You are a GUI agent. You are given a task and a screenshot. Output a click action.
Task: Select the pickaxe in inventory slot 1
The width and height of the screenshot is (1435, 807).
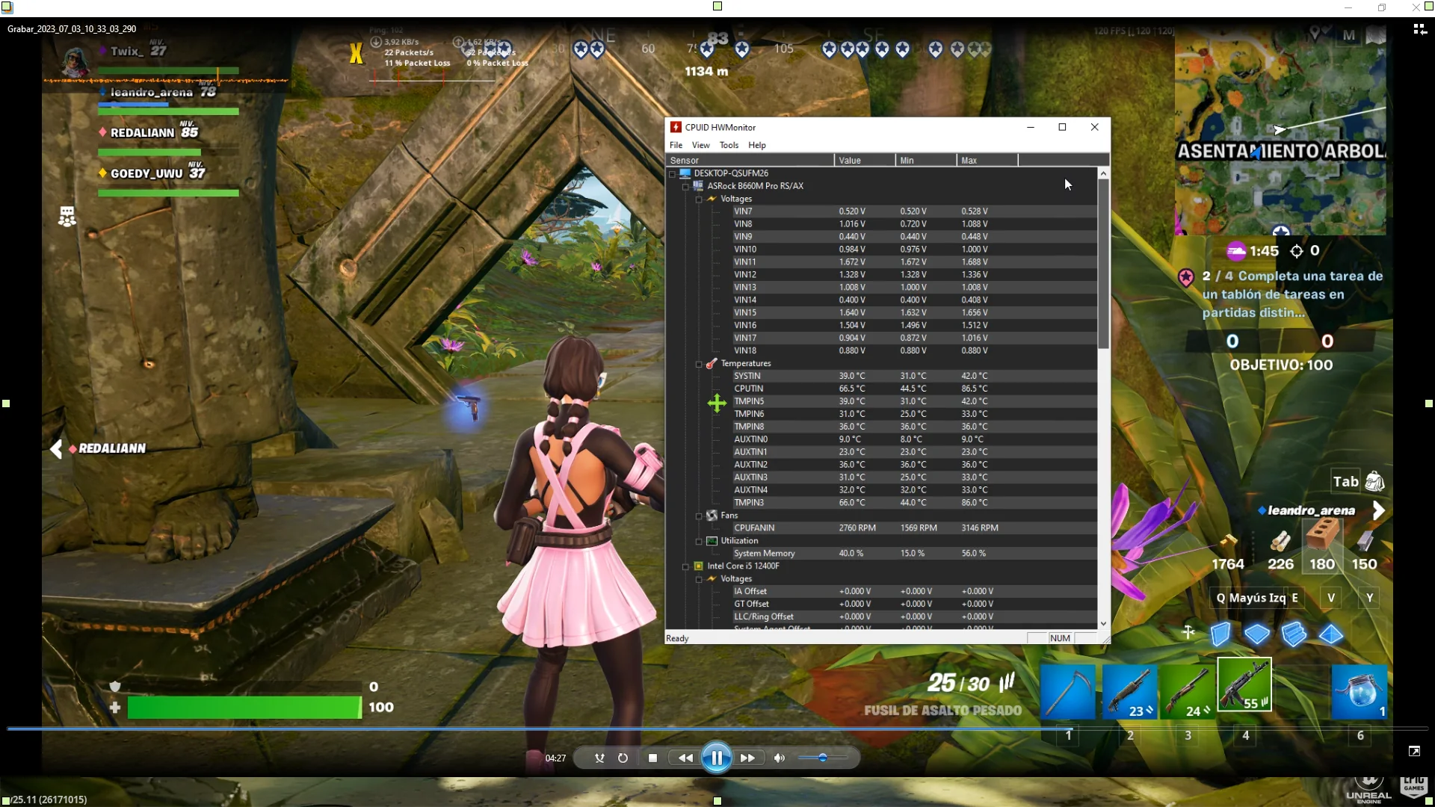tap(1067, 691)
